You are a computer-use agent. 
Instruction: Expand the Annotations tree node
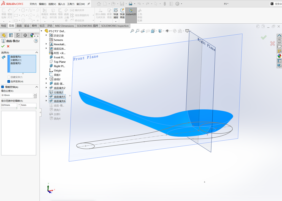(46, 44)
